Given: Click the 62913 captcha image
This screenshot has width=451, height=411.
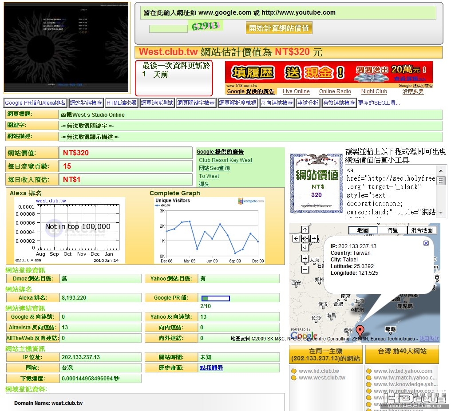Looking at the screenshot, I should click(206, 26).
